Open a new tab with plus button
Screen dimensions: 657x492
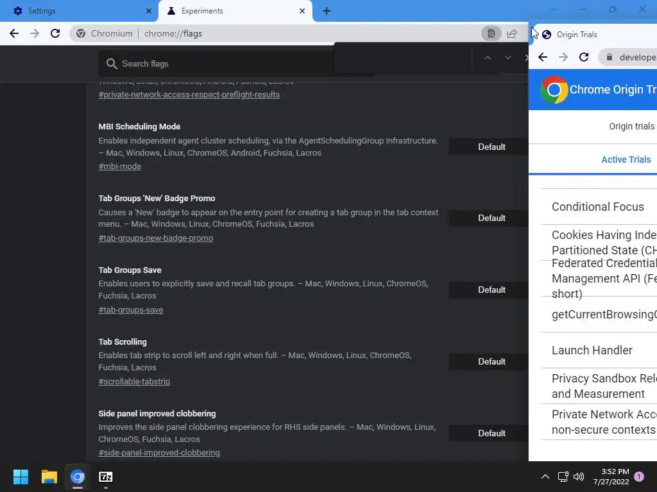click(327, 11)
